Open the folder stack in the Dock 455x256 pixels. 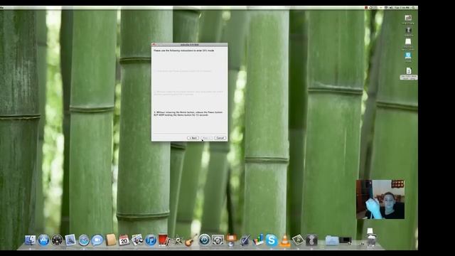(332, 240)
